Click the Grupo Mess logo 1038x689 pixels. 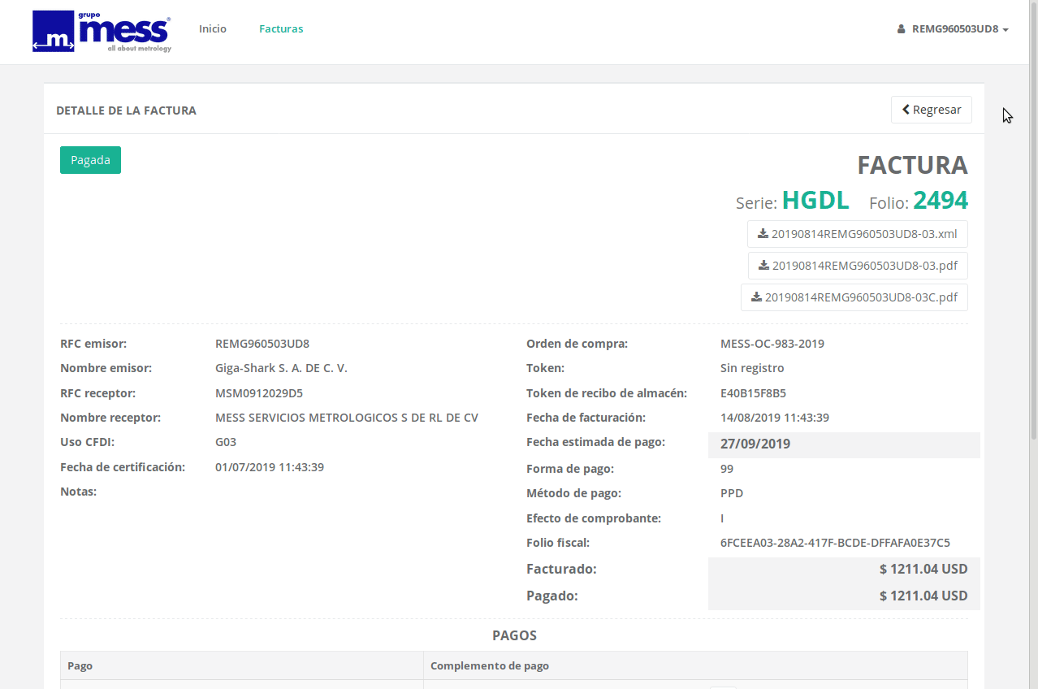102,32
